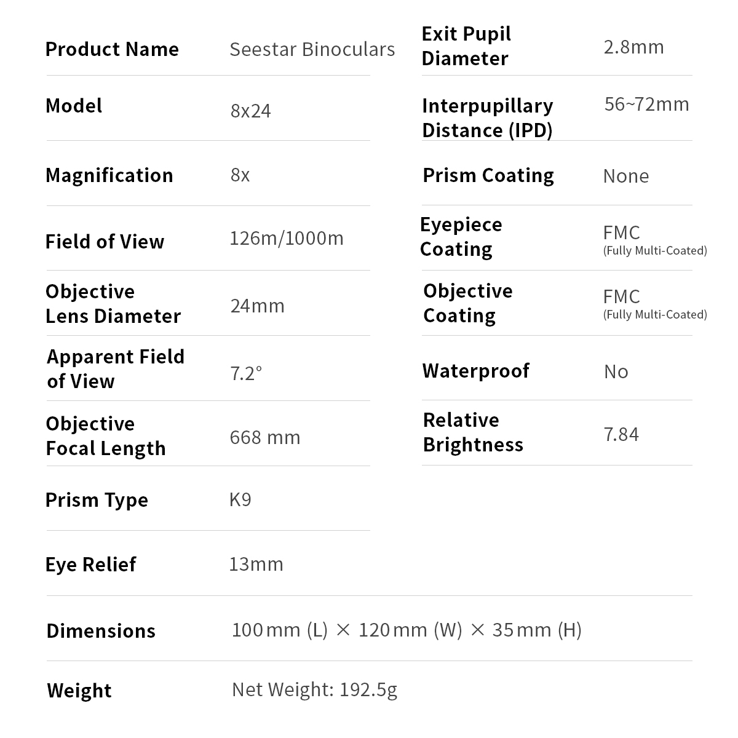Click the Prism Coating label
The width and height of the screenshot is (738, 738).
tap(488, 175)
